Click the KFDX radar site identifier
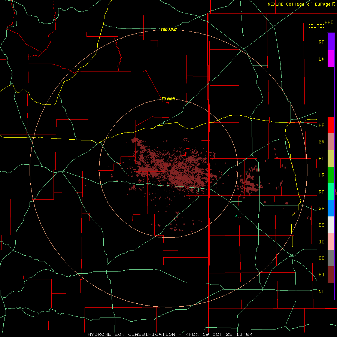The height and width of the screenshot is (337, 337). click(193, 334)
